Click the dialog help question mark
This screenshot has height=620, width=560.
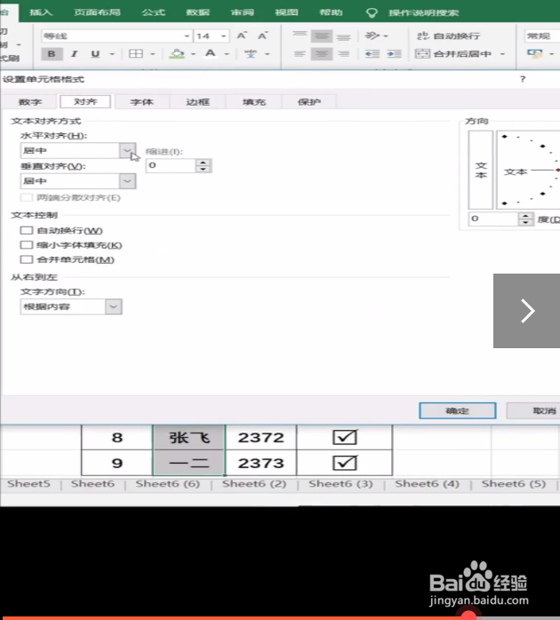(x=523, y=79)
